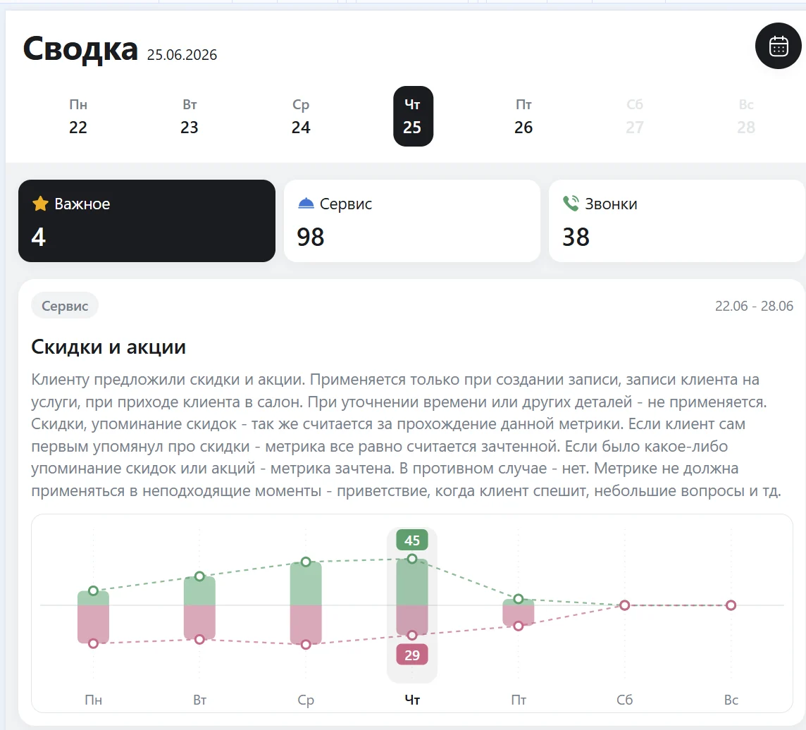Open the Звонки card showing 38
The image size is (806, 730).
(677, 221)
